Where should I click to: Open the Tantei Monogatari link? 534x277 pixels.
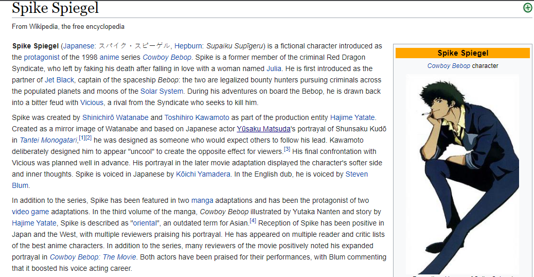coord(49,140)
